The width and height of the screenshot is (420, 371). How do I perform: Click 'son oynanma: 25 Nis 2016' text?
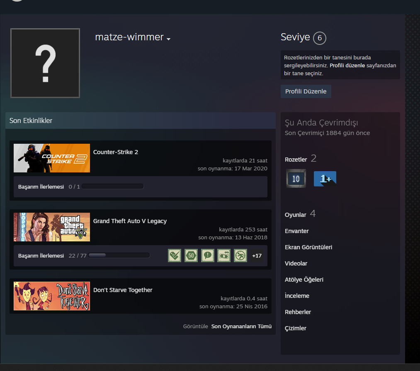[233, 307]
